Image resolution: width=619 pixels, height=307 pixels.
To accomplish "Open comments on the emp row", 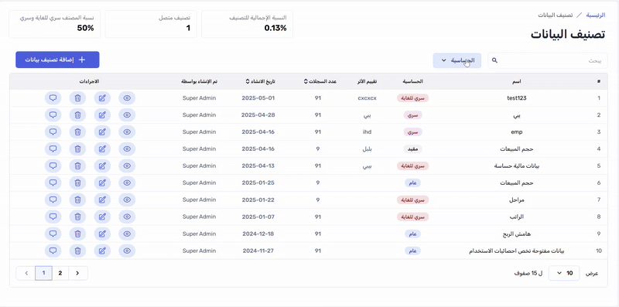I will 53,131.
